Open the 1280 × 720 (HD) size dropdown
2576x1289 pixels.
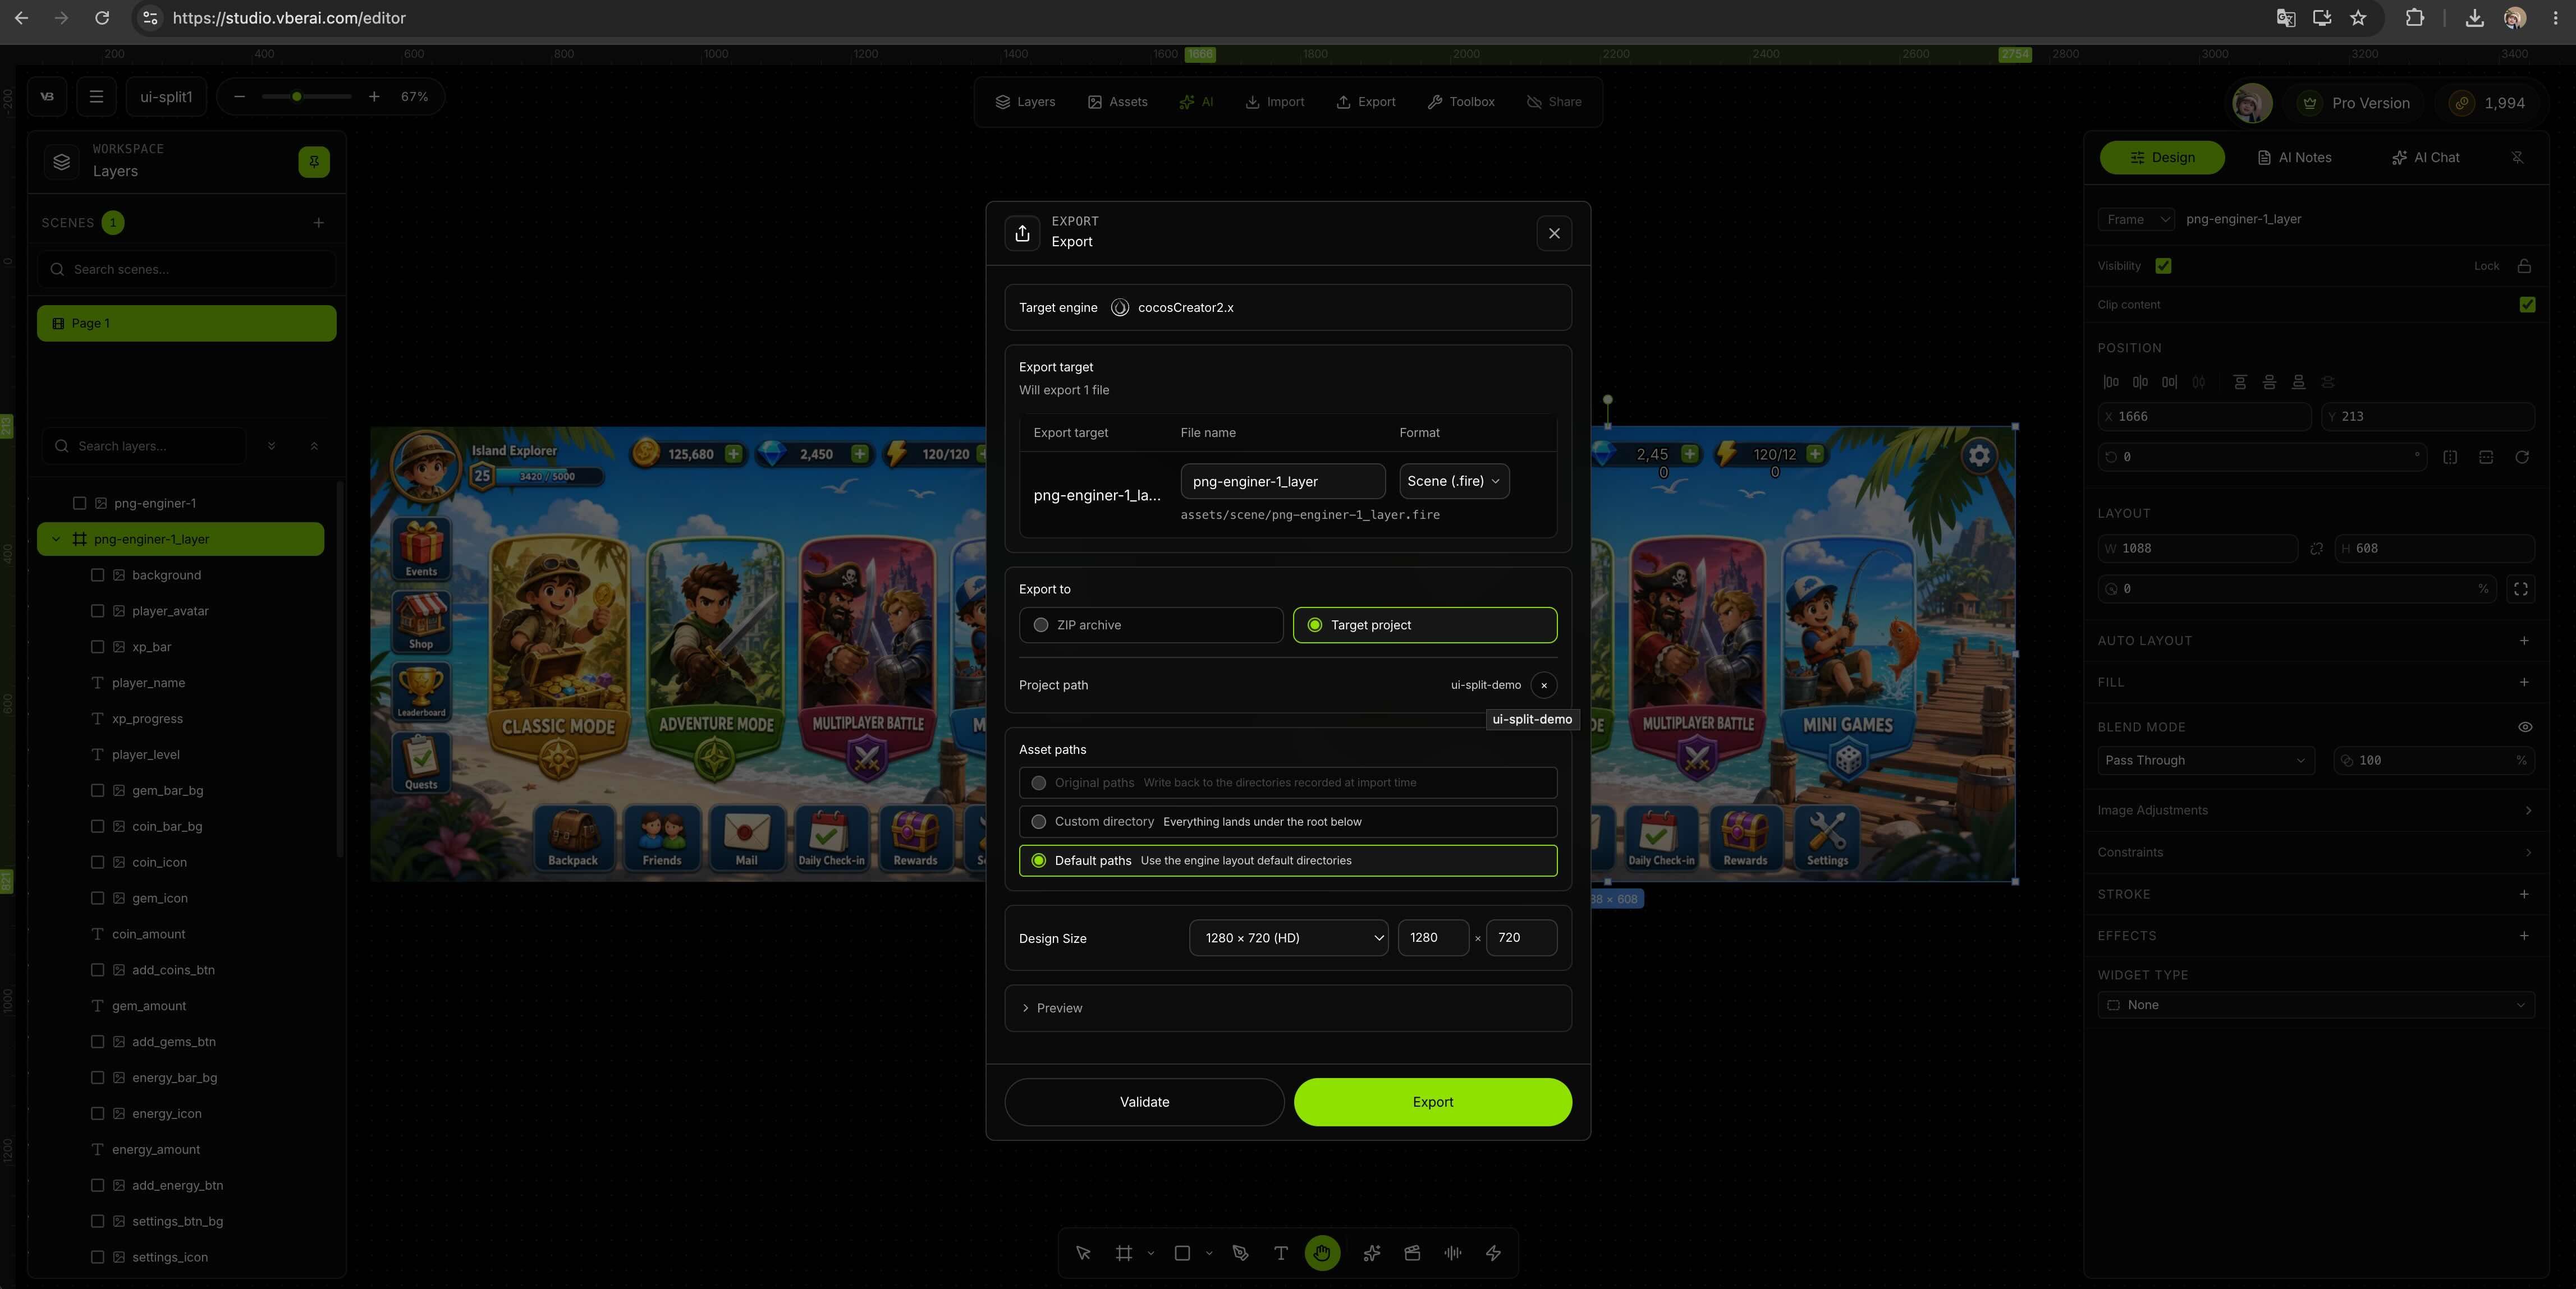coord(1288,937)
